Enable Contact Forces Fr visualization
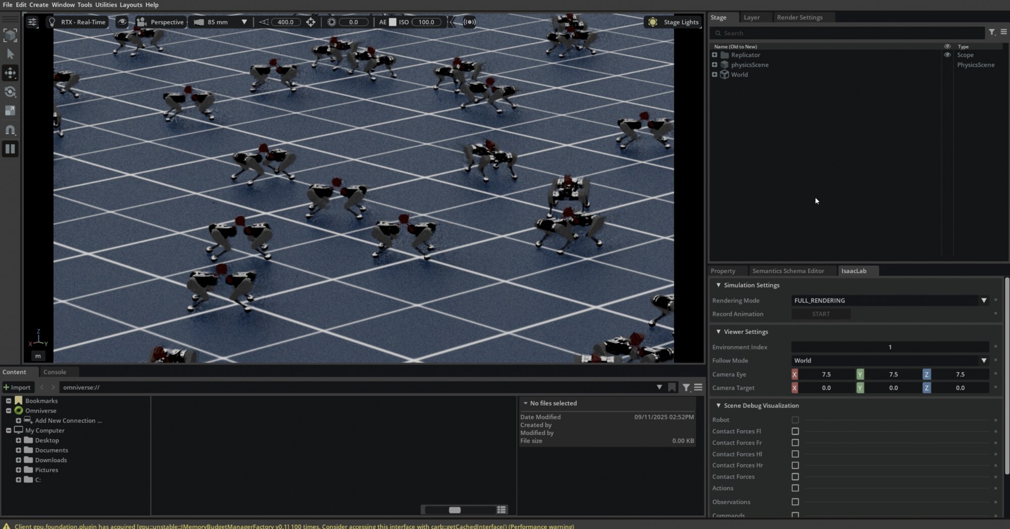 [795, 443]
